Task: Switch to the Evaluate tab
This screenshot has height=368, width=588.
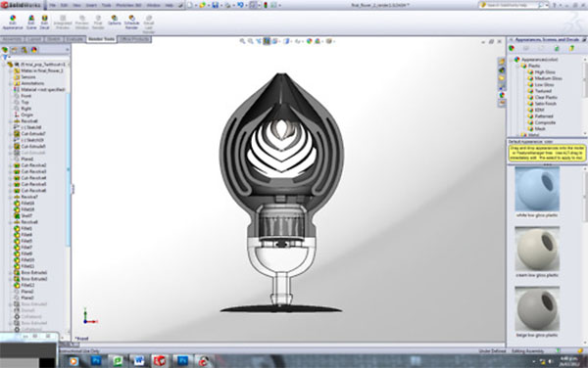Action: (x=74, y=39)
